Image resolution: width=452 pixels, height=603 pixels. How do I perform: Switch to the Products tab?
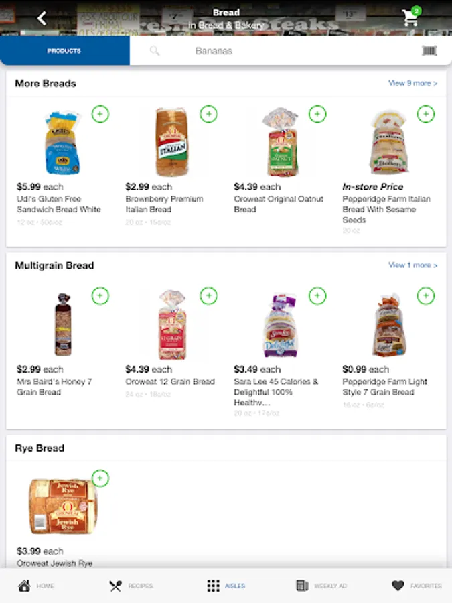64,51
